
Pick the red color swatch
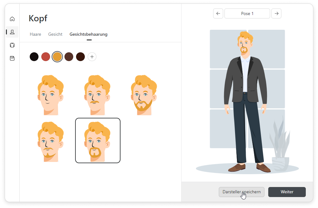[46, 57]
